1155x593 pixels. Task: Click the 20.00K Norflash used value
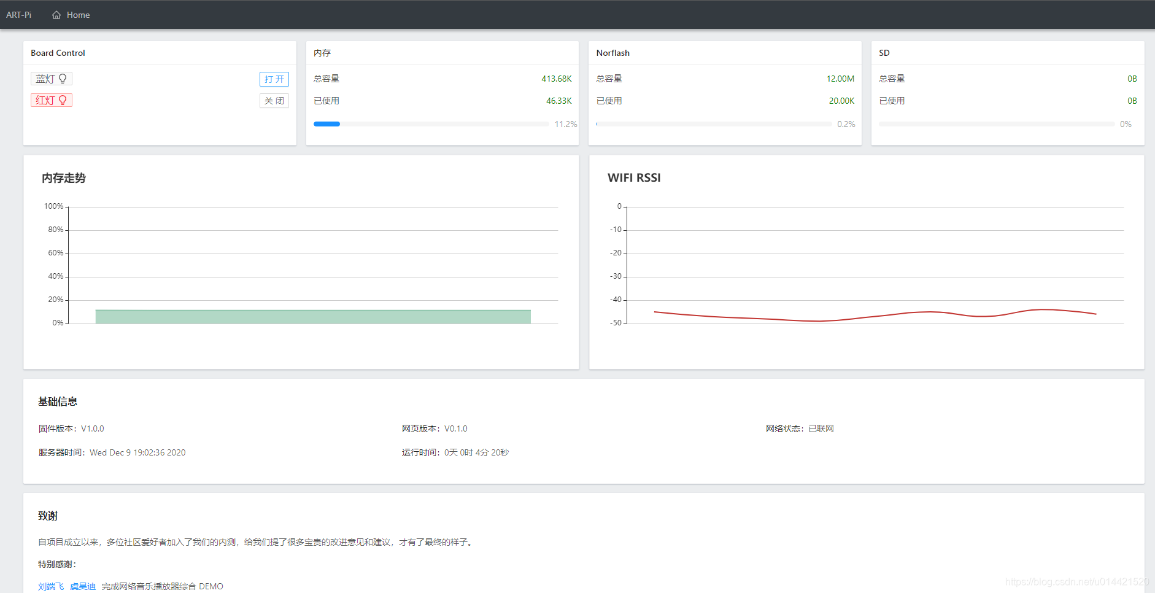[841, 101]
